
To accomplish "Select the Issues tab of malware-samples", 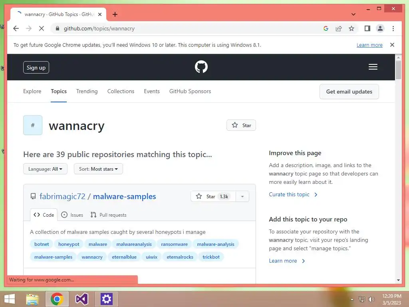I will click(72, 215).
